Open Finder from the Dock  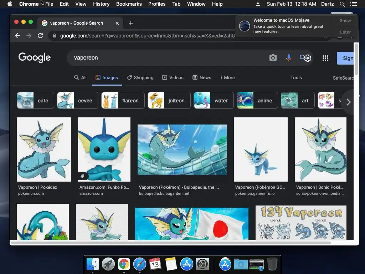93,264
